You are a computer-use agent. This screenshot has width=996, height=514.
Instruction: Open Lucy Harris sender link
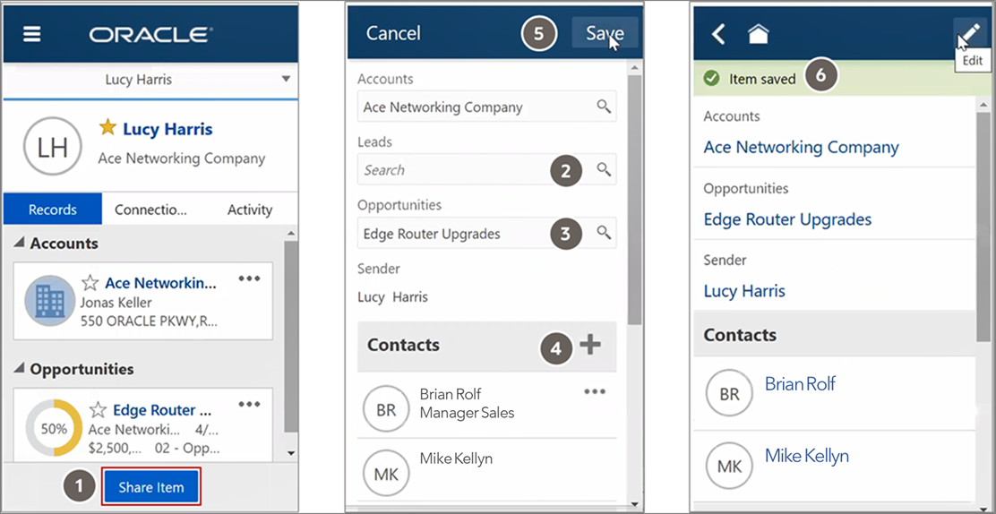744,292
